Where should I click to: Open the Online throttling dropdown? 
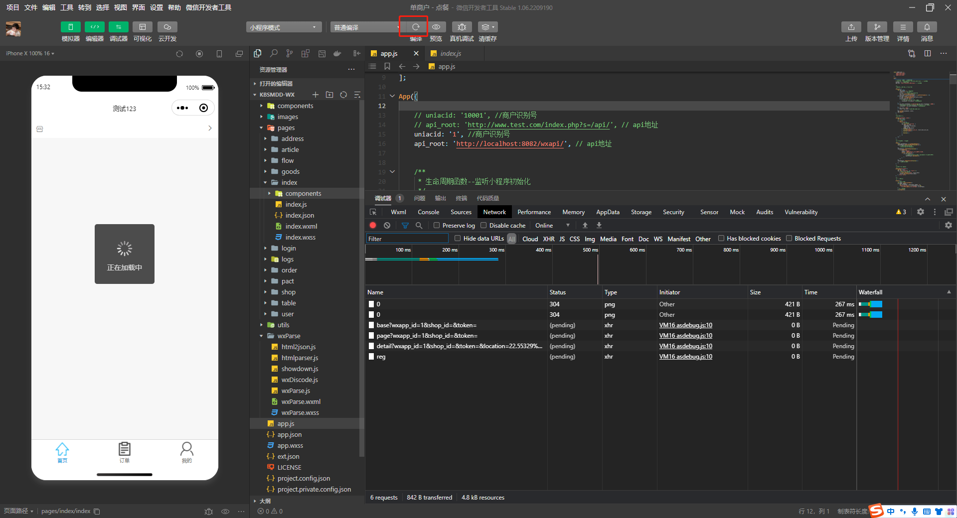click(553, 225)
